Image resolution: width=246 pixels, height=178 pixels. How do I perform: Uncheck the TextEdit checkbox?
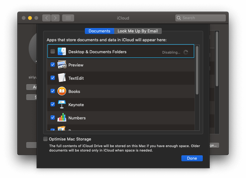pyautogui.click(x=53, y=78)
